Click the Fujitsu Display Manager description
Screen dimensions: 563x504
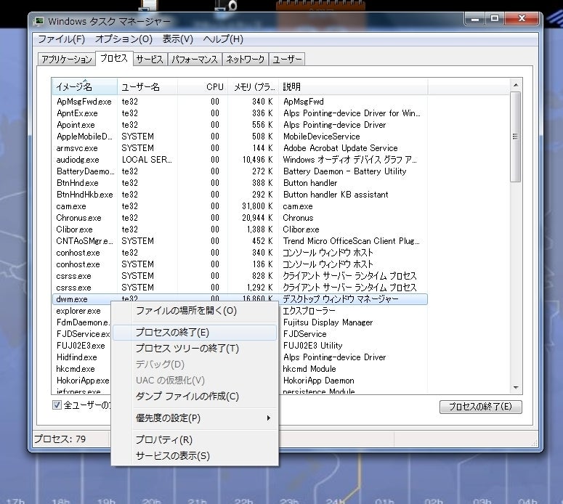[x=328, y=322]
